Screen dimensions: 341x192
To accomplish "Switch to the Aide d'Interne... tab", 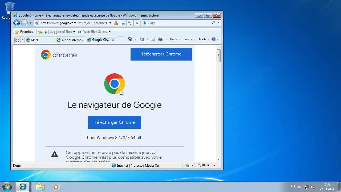I will click(70, 40).
